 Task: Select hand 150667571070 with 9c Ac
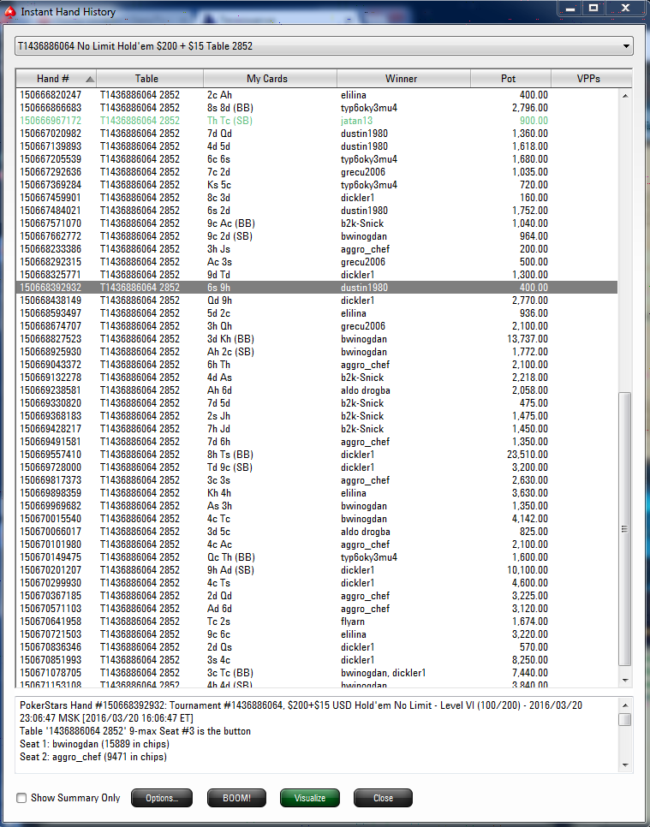pos(317,223)
